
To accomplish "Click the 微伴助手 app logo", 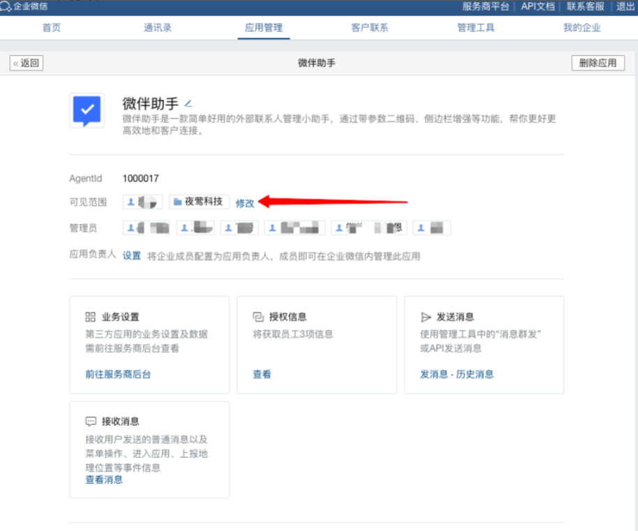I will click(87, 110).
